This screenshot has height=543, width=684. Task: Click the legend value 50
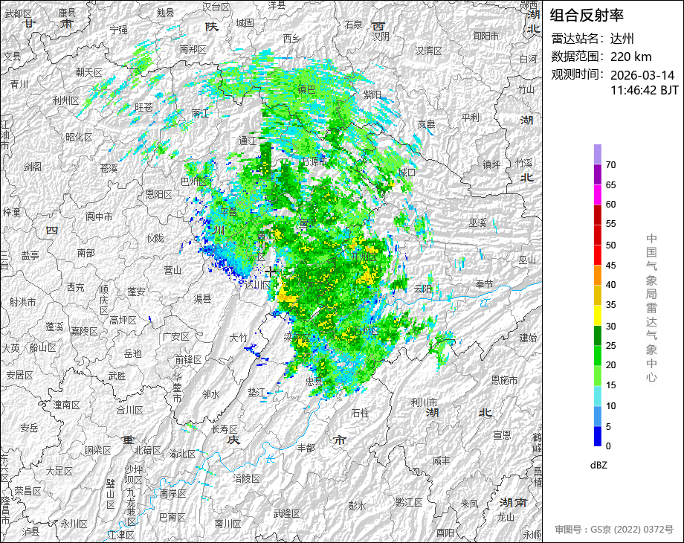click(x=610, y=245)
